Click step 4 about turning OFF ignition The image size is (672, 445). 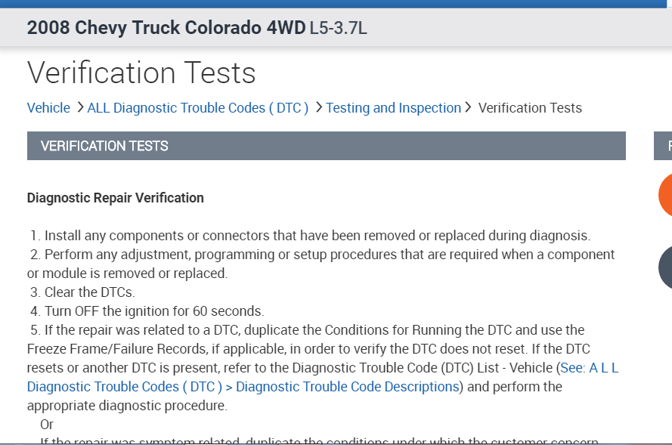tap(153, 311)
